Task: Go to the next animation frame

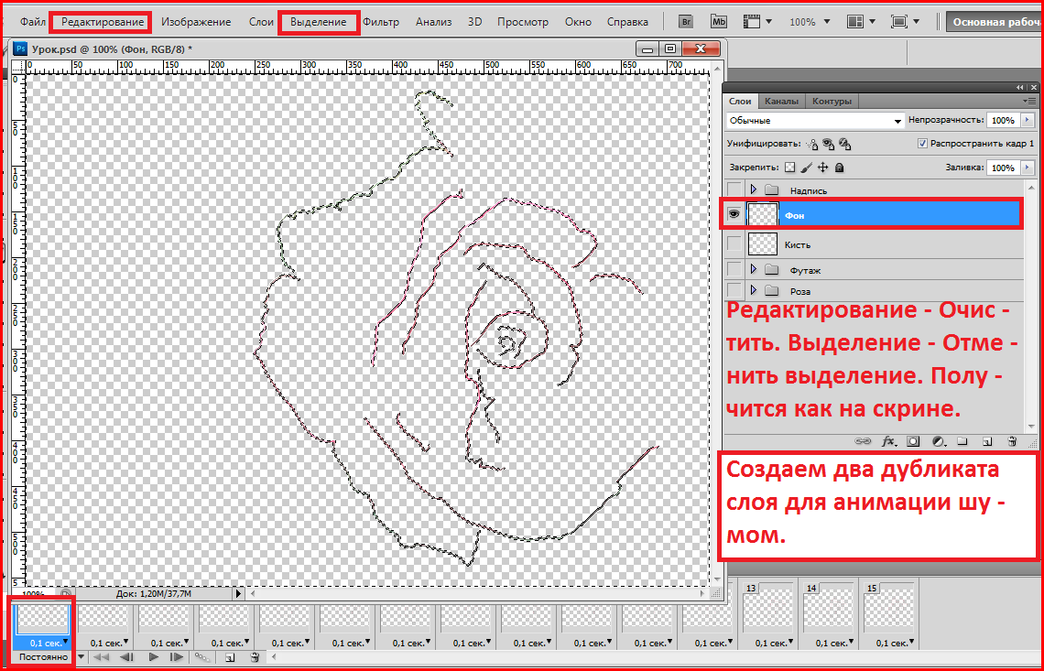Action: click(x=177, y=657)
